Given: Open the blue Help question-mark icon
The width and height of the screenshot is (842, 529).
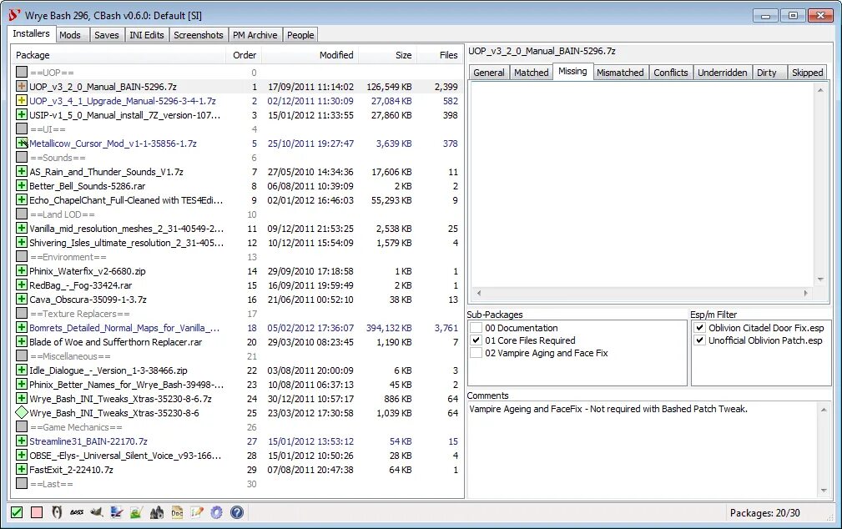Looking at the screenshot, I should [x=237, y=512].
